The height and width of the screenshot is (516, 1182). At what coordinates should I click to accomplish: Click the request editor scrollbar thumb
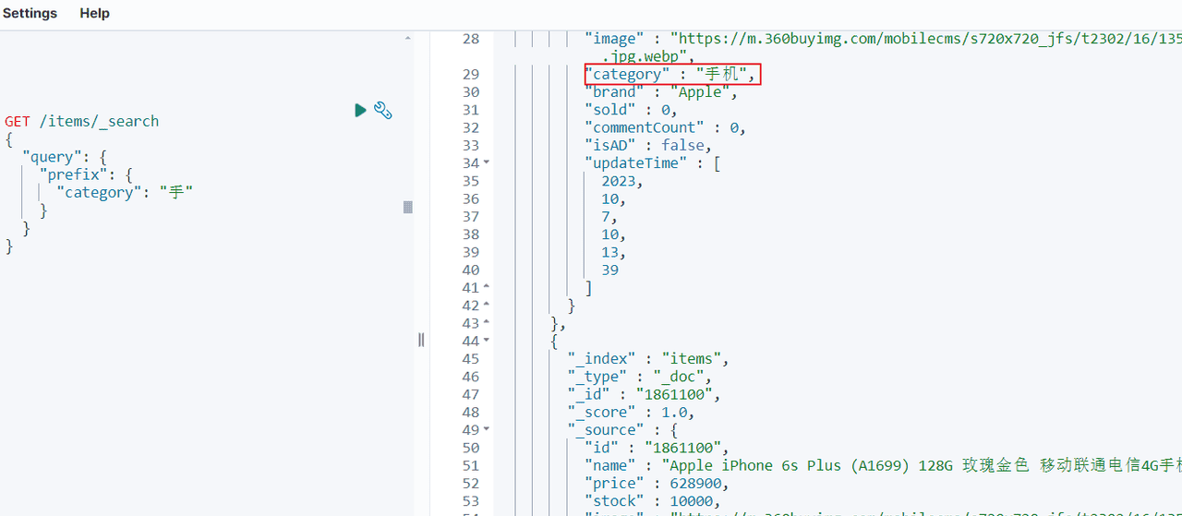[x=408, y=208]
